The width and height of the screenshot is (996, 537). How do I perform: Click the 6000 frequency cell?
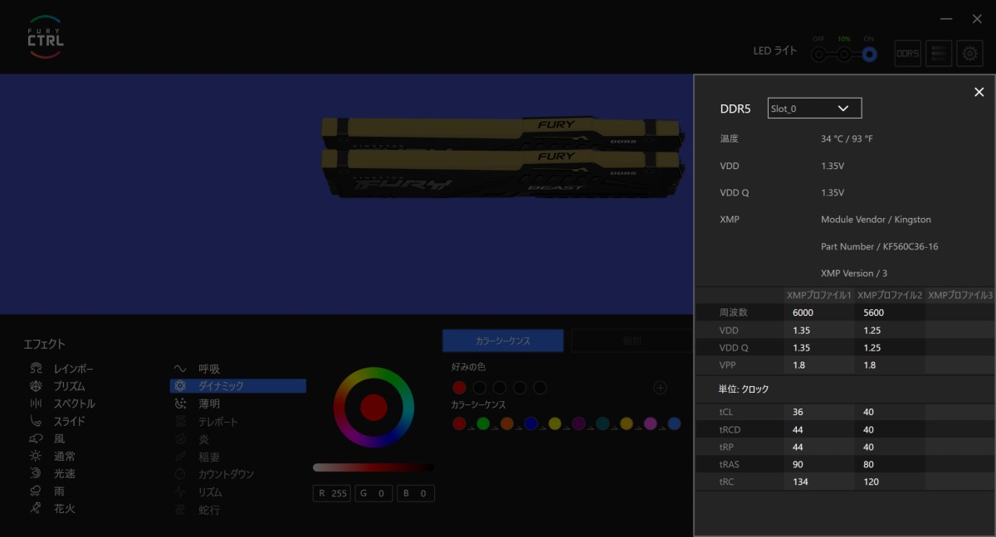pos(818,312)
